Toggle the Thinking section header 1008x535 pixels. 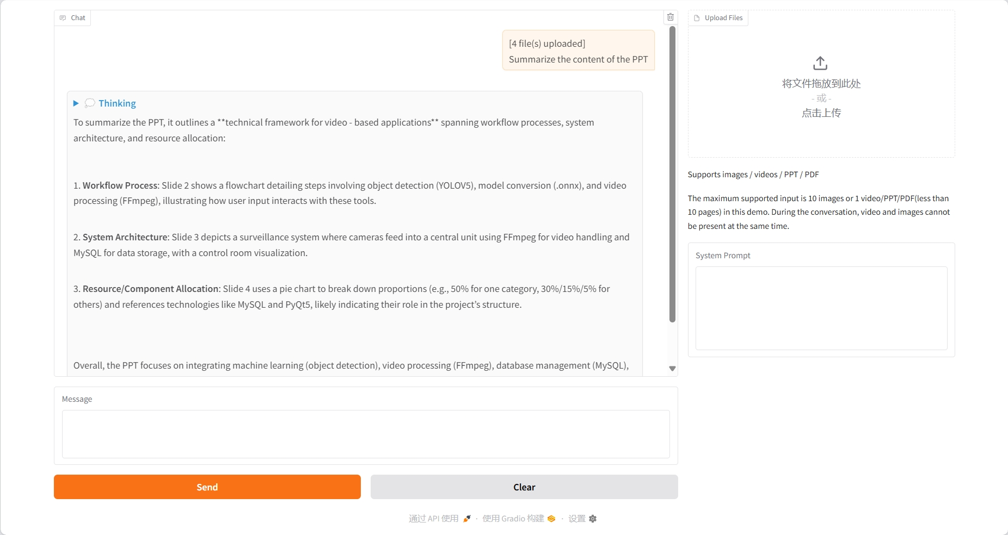coord(117,103)
